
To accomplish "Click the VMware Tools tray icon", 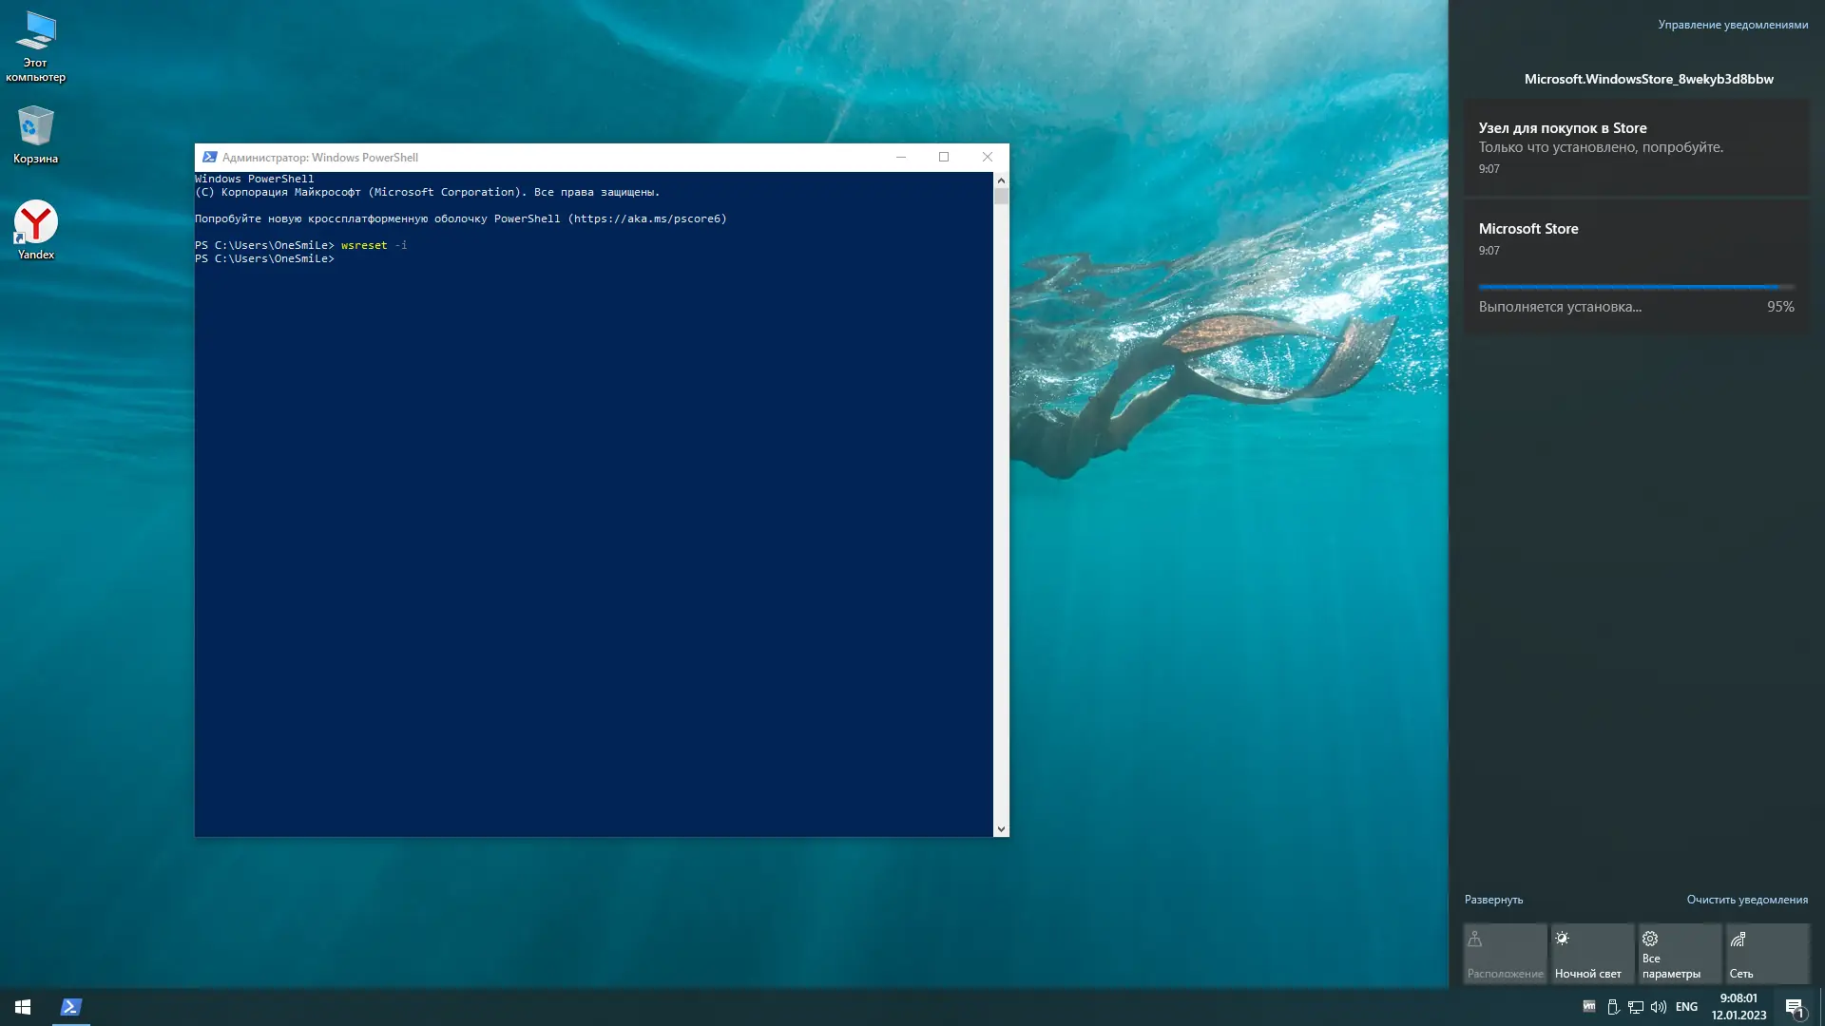I will [1588, 1006].
